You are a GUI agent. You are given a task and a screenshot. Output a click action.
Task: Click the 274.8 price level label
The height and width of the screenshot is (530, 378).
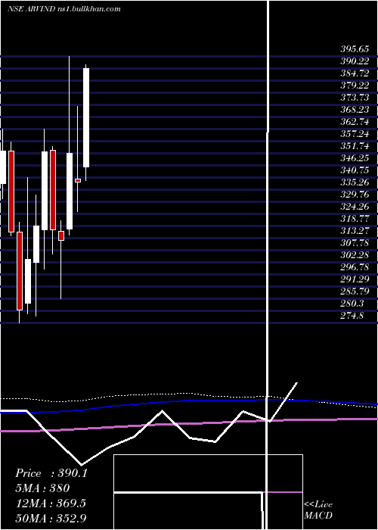coord(352,316)
